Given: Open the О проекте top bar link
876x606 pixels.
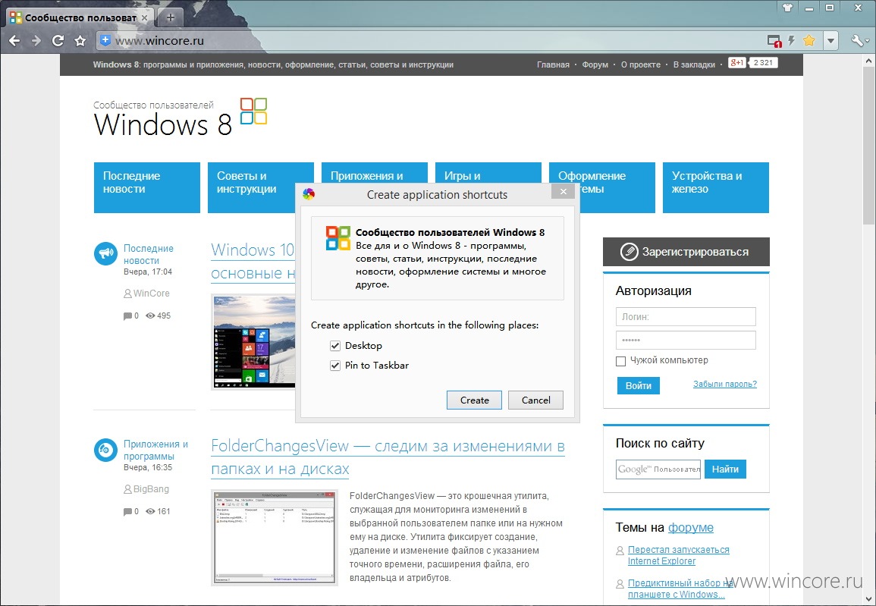Looking at the screenshot, I should (x=641, y=64).
